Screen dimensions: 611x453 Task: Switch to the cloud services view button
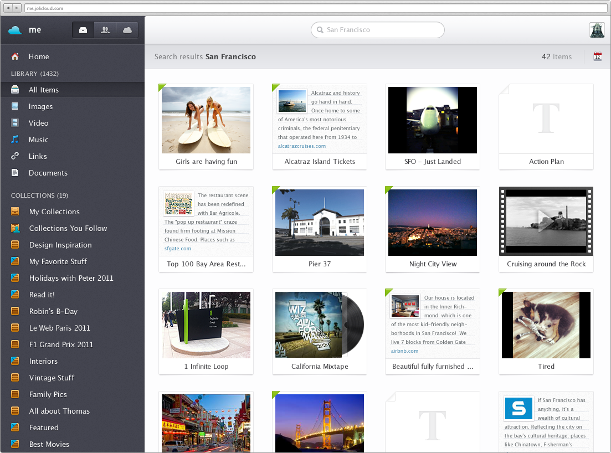(x=127, y=30)
